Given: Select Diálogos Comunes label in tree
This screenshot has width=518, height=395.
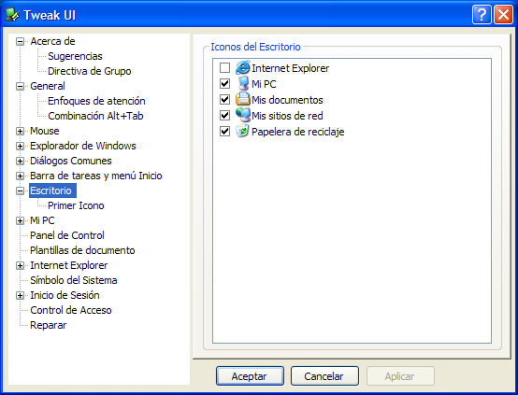Looking at the screenshot, I should pyautogui.click(x=71, y=161).
